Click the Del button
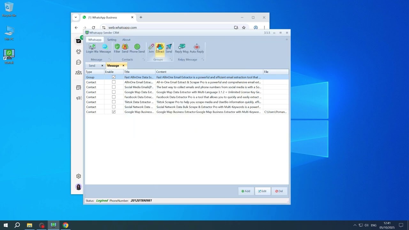This screenshot has width=409, height=230. pos(279,191)
